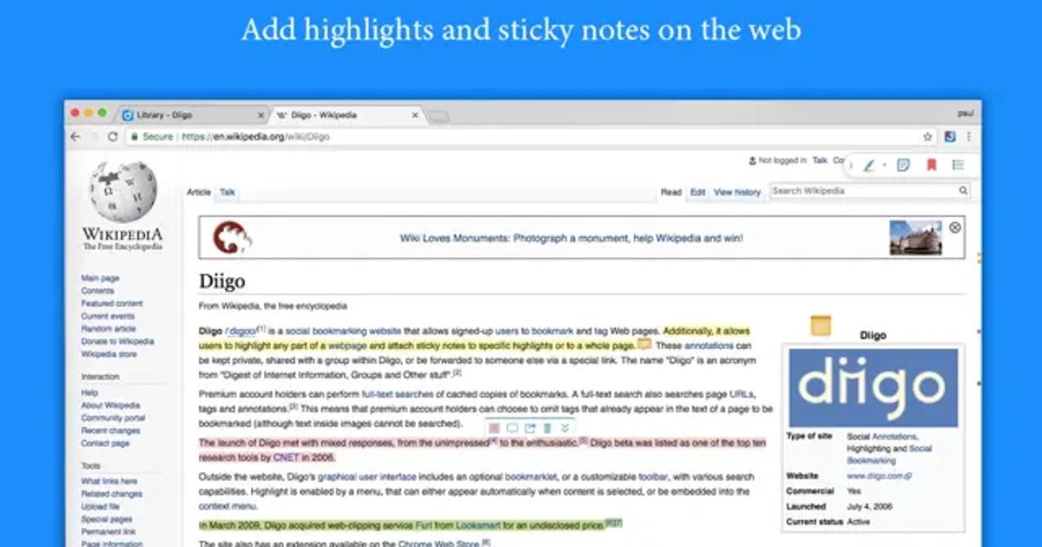Open Contact page sidebar link

(x=105, y=444)
